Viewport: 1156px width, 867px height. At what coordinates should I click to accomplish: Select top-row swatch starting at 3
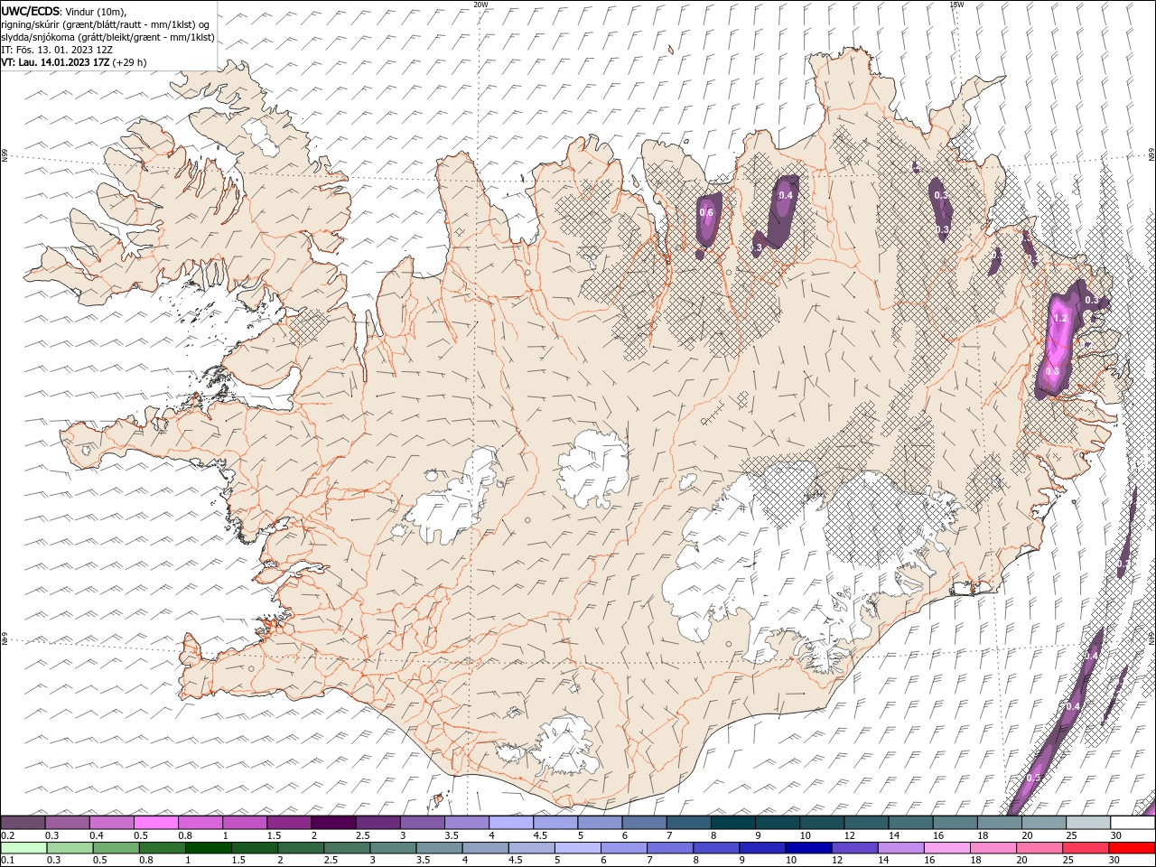(422, 823)
